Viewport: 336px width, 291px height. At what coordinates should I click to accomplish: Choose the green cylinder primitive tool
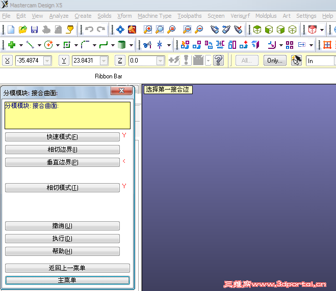pyautogui.click(x=121, y=45)
